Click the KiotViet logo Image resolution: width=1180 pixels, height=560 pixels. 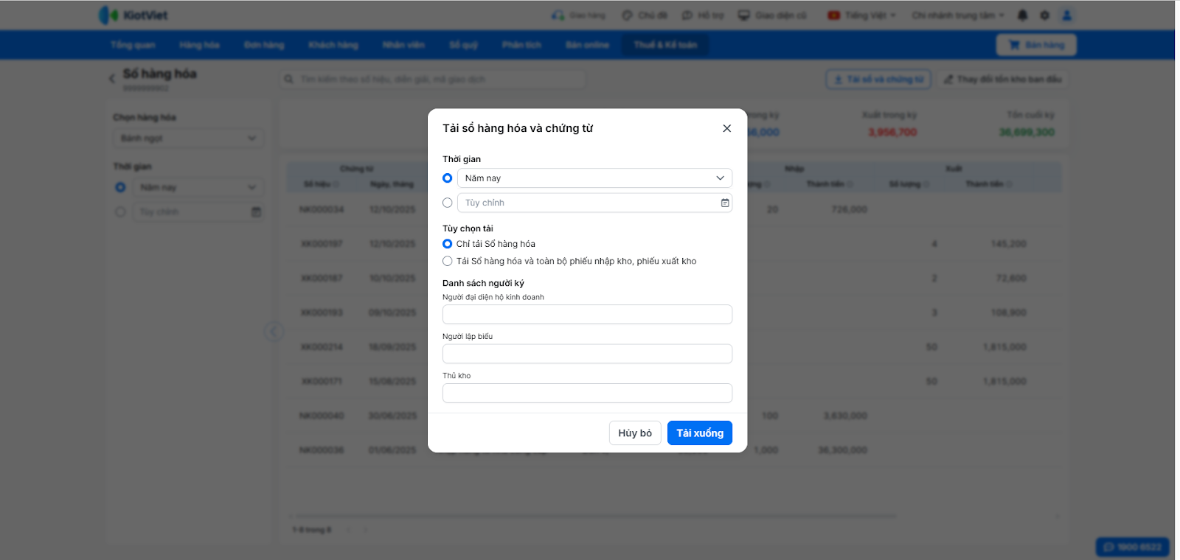click(x=133, y=15)
